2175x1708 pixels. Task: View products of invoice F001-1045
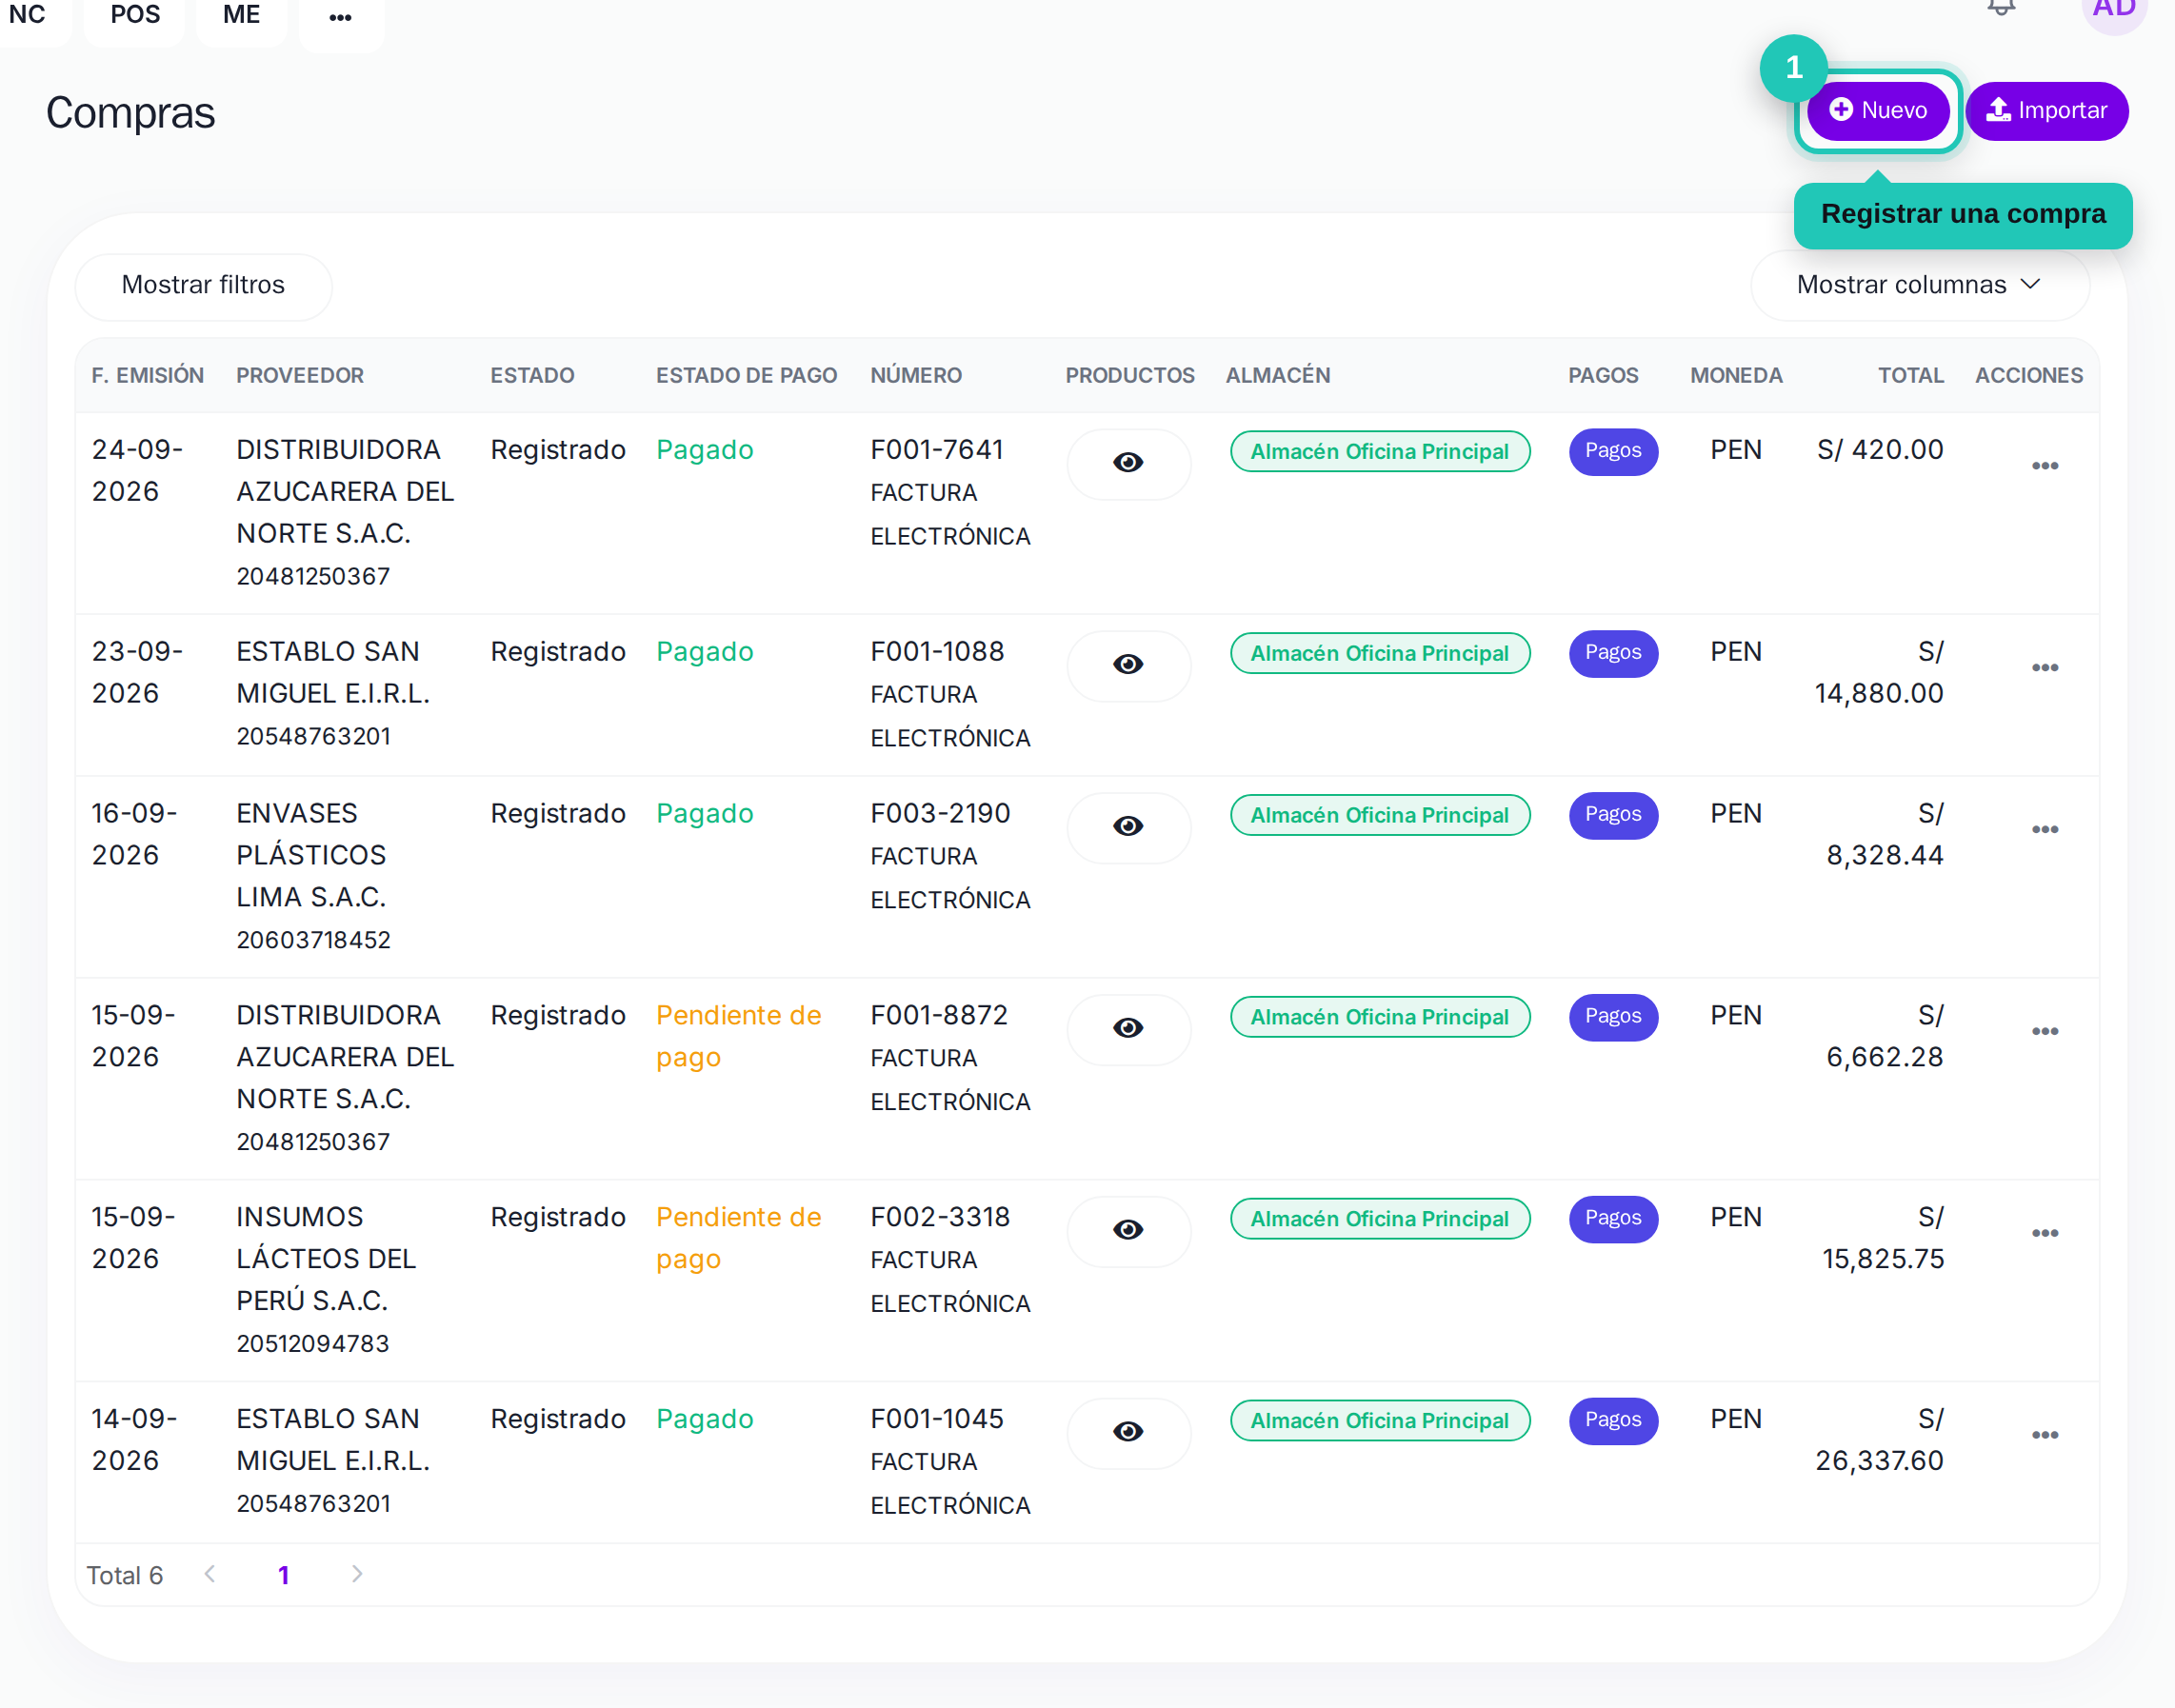click(1128, 1433)
